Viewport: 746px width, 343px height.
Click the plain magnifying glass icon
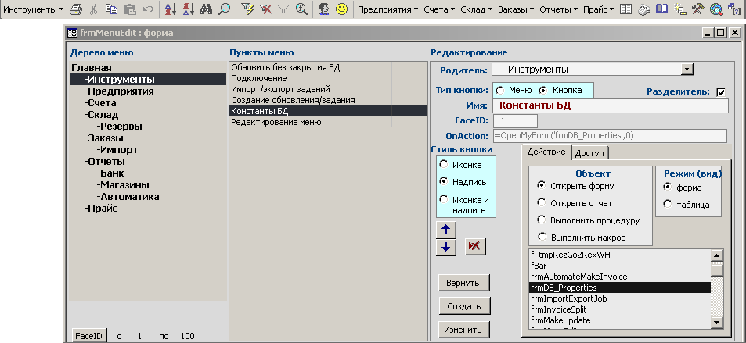coord(224,9)
